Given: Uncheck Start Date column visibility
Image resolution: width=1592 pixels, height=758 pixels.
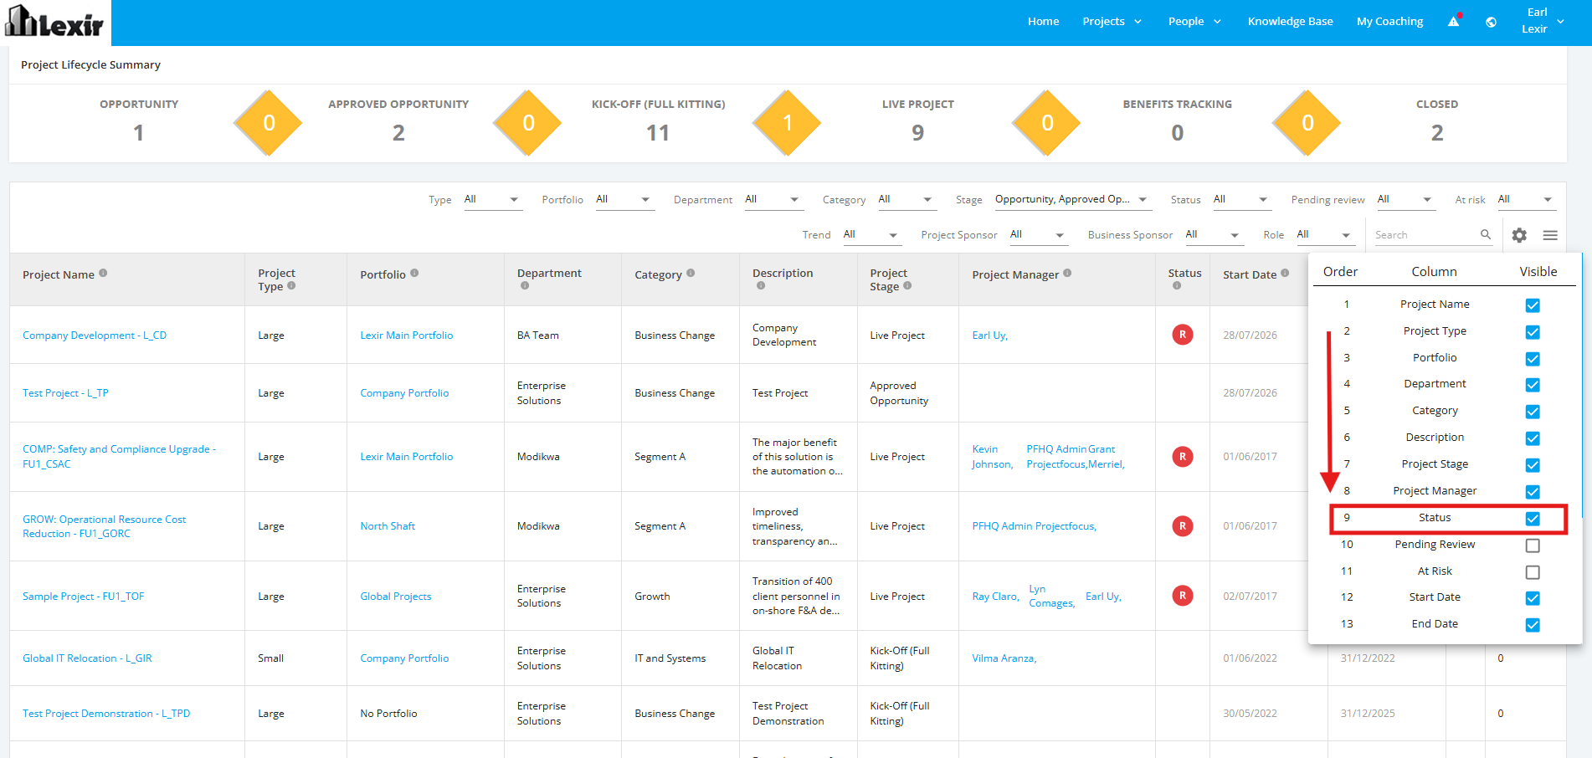Looking at the screenshot, I should click(x=1533, y=598).
